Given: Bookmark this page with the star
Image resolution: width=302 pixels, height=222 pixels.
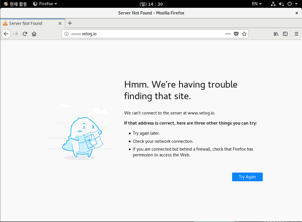Looking at the screenshot, I should pos(244,34).
